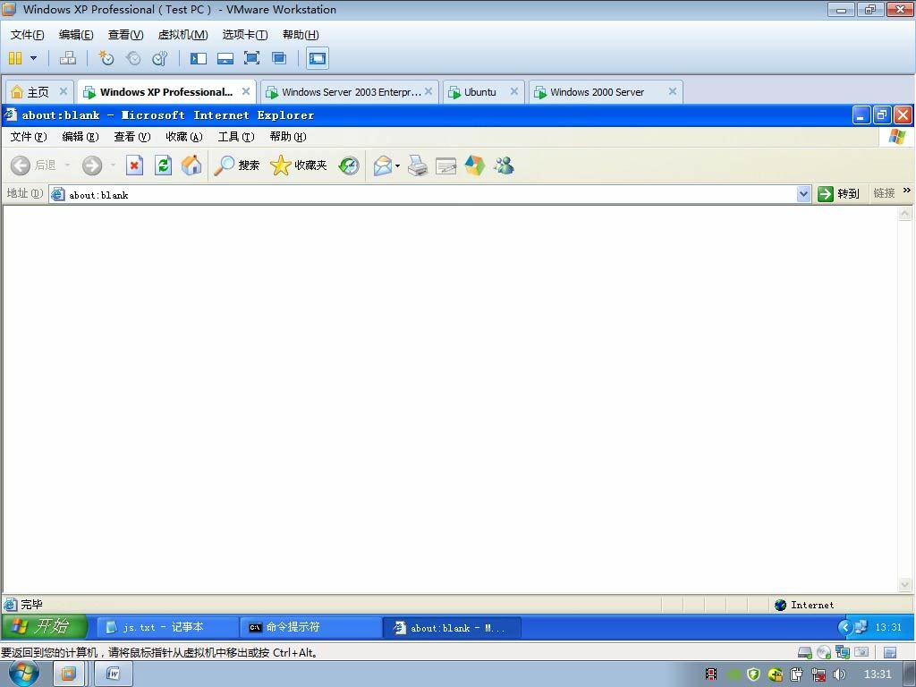The image size is (916, 687).
Task: Expand the address bar dropdown list
Action: click(x=804, y=194)
